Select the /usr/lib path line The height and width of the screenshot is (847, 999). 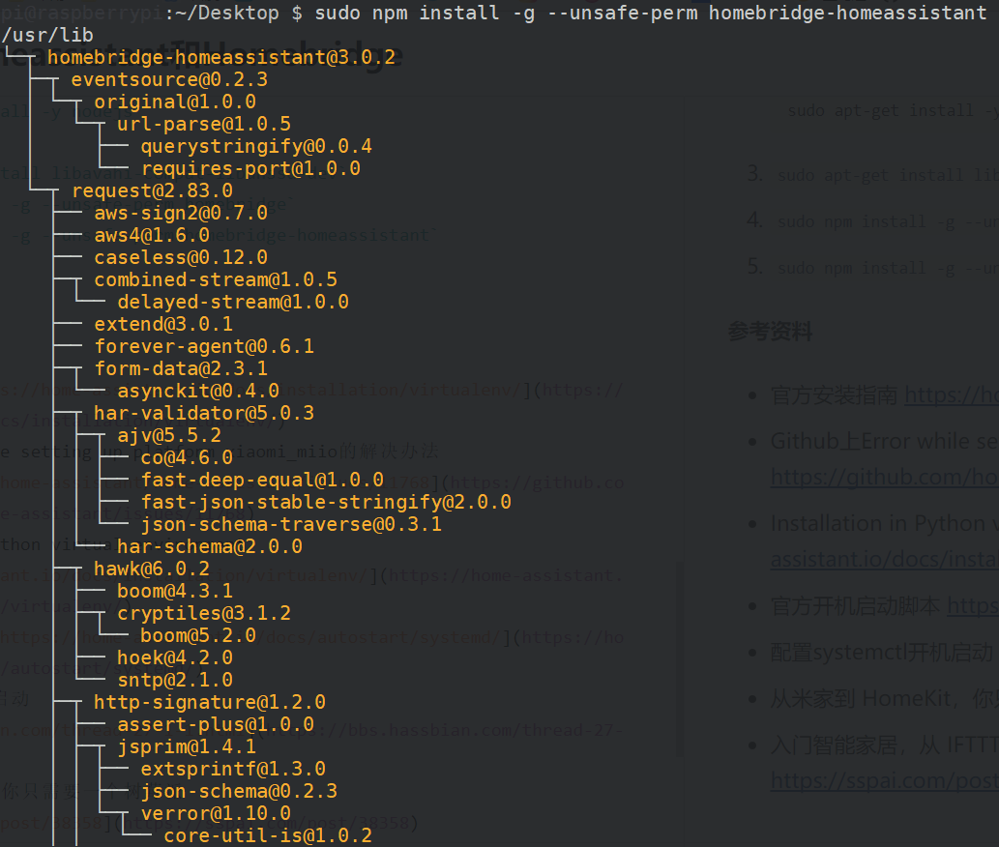point(47,35)
